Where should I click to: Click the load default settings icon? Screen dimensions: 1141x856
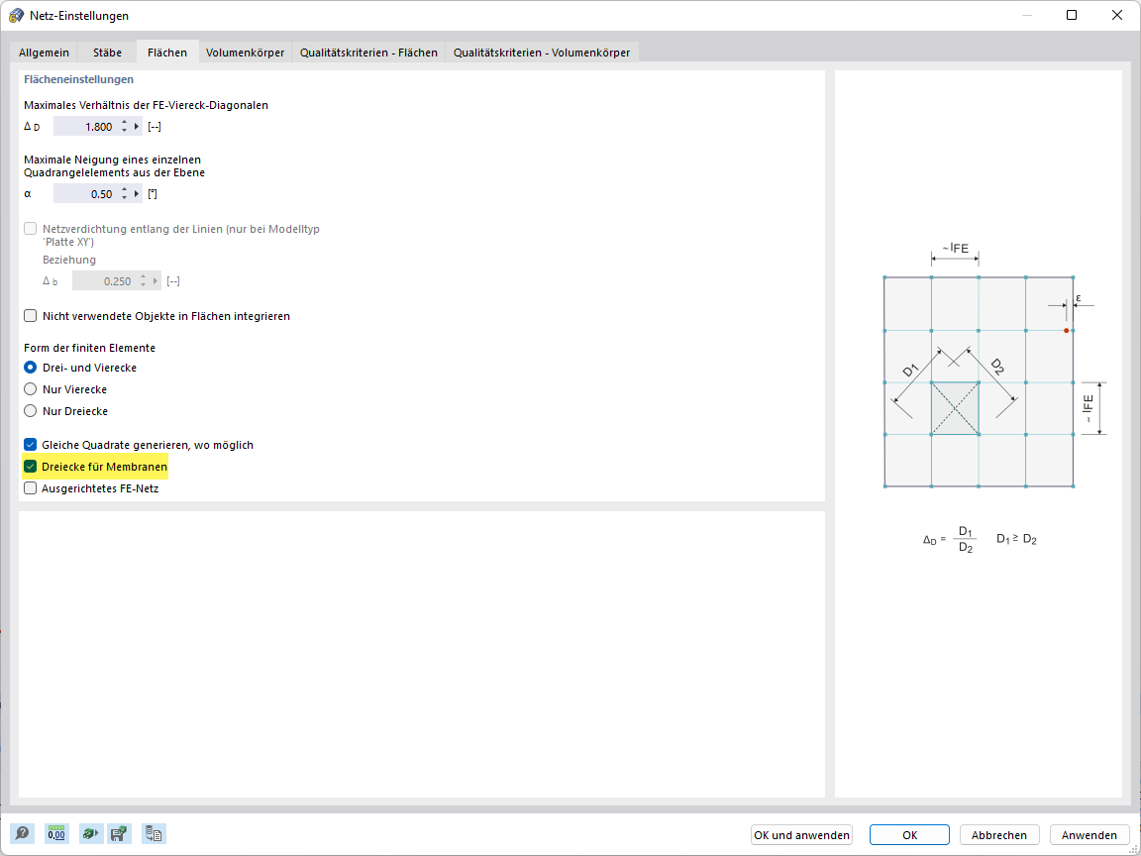pos(91,833)
